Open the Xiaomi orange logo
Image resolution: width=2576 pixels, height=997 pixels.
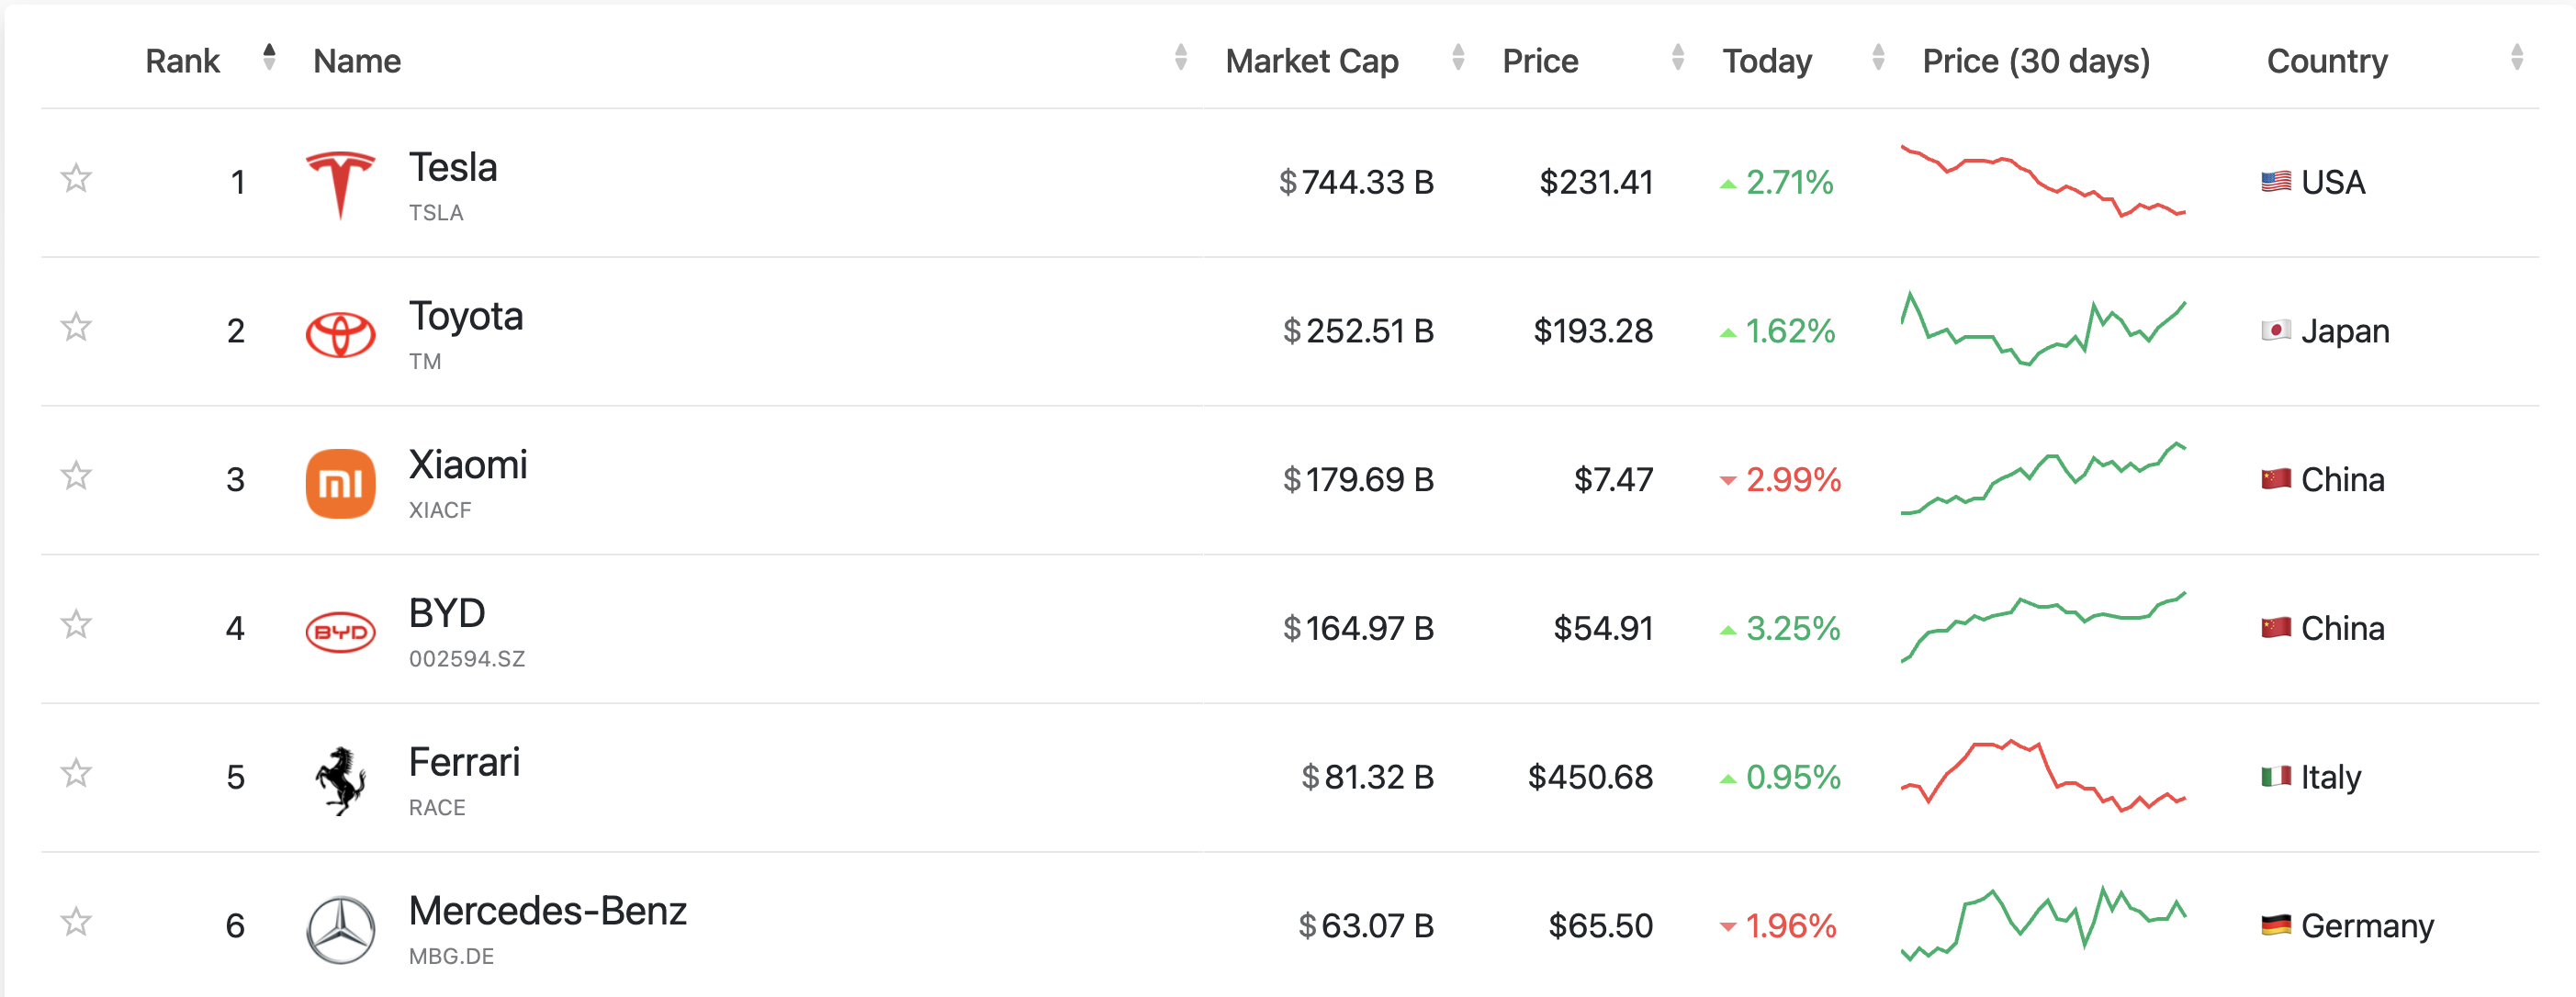click(340, 483)
